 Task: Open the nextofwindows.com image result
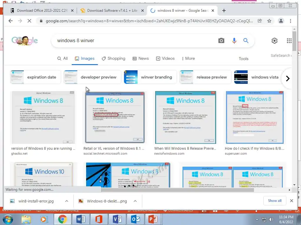coord(185,117)
